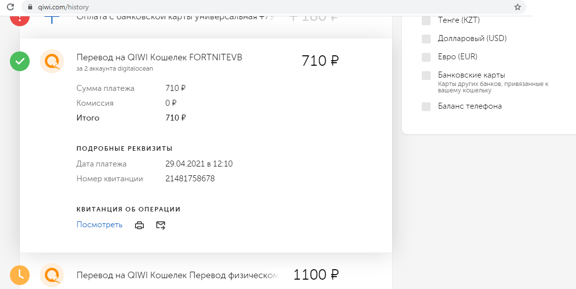Check the Долларовый (USD) checkbox
This screenshot has width=576, height=289.
tap(426, 38)
